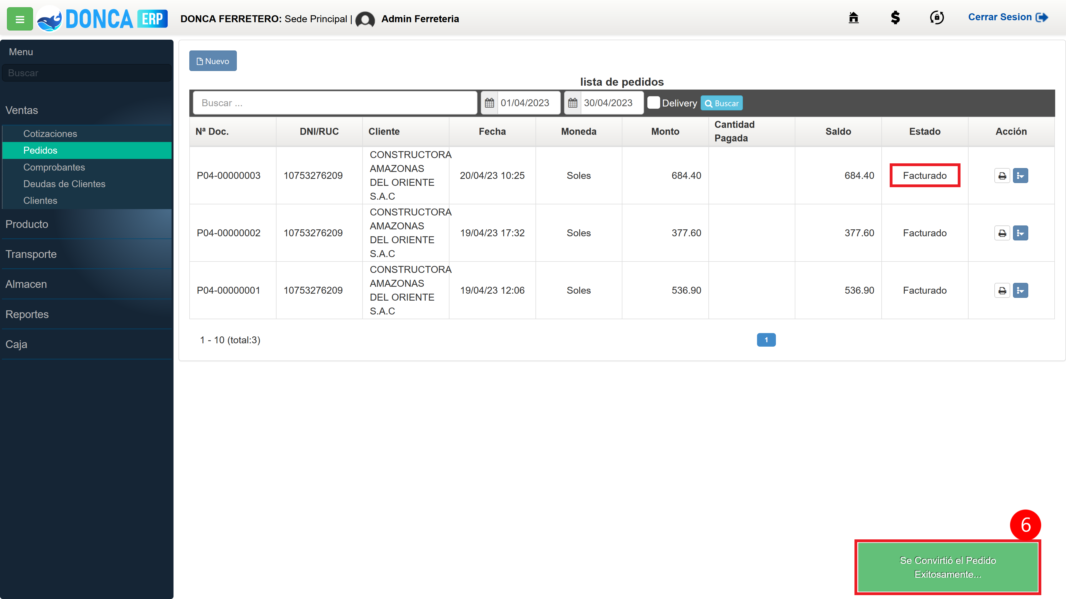This screenshot has height=599, width=1066.
Task: Select document number P04-00000003
Action: 228,176
